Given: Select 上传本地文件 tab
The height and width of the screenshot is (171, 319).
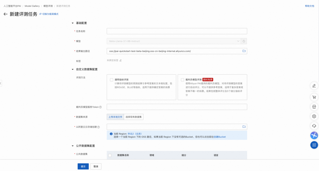Looking at the screenshot, I should [115, 117].
